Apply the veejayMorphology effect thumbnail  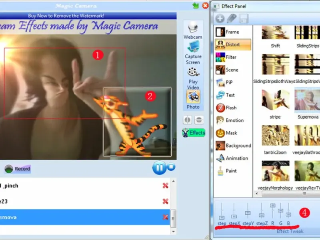point(276,171)
